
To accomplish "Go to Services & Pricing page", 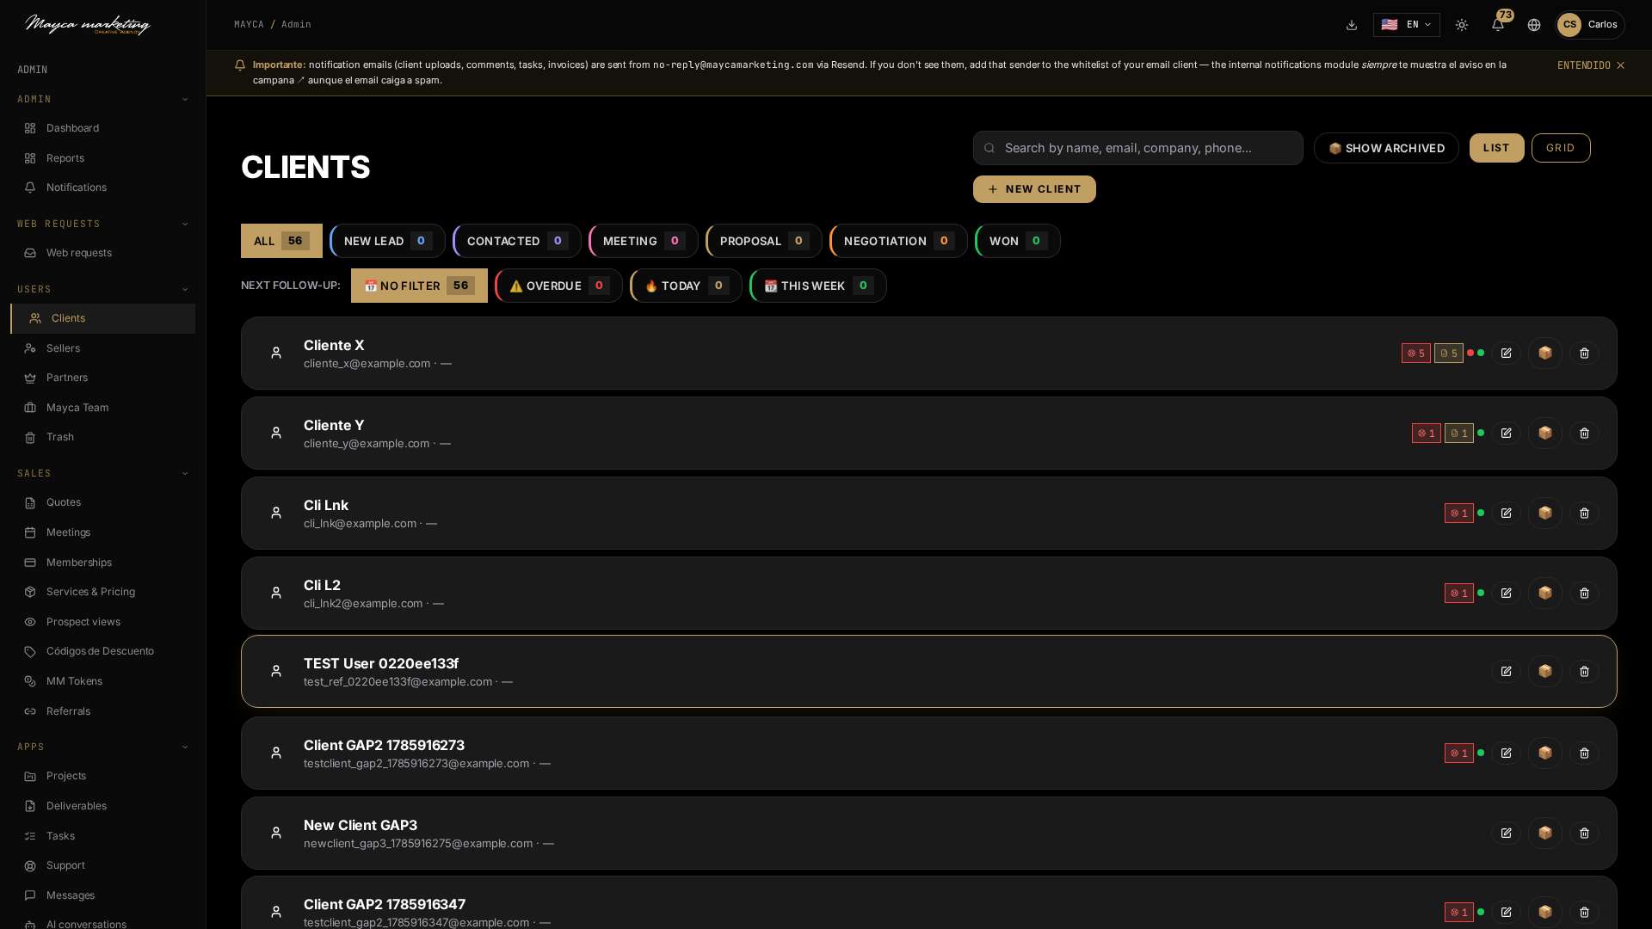I will click(102, 592).
